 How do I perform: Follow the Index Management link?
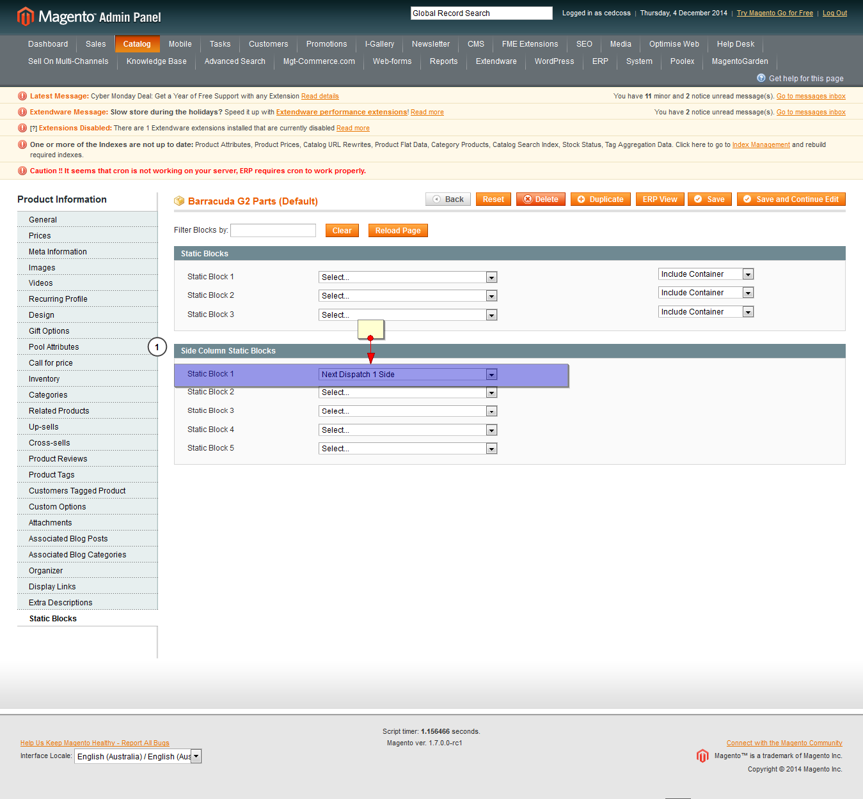(x=761, y=145)
